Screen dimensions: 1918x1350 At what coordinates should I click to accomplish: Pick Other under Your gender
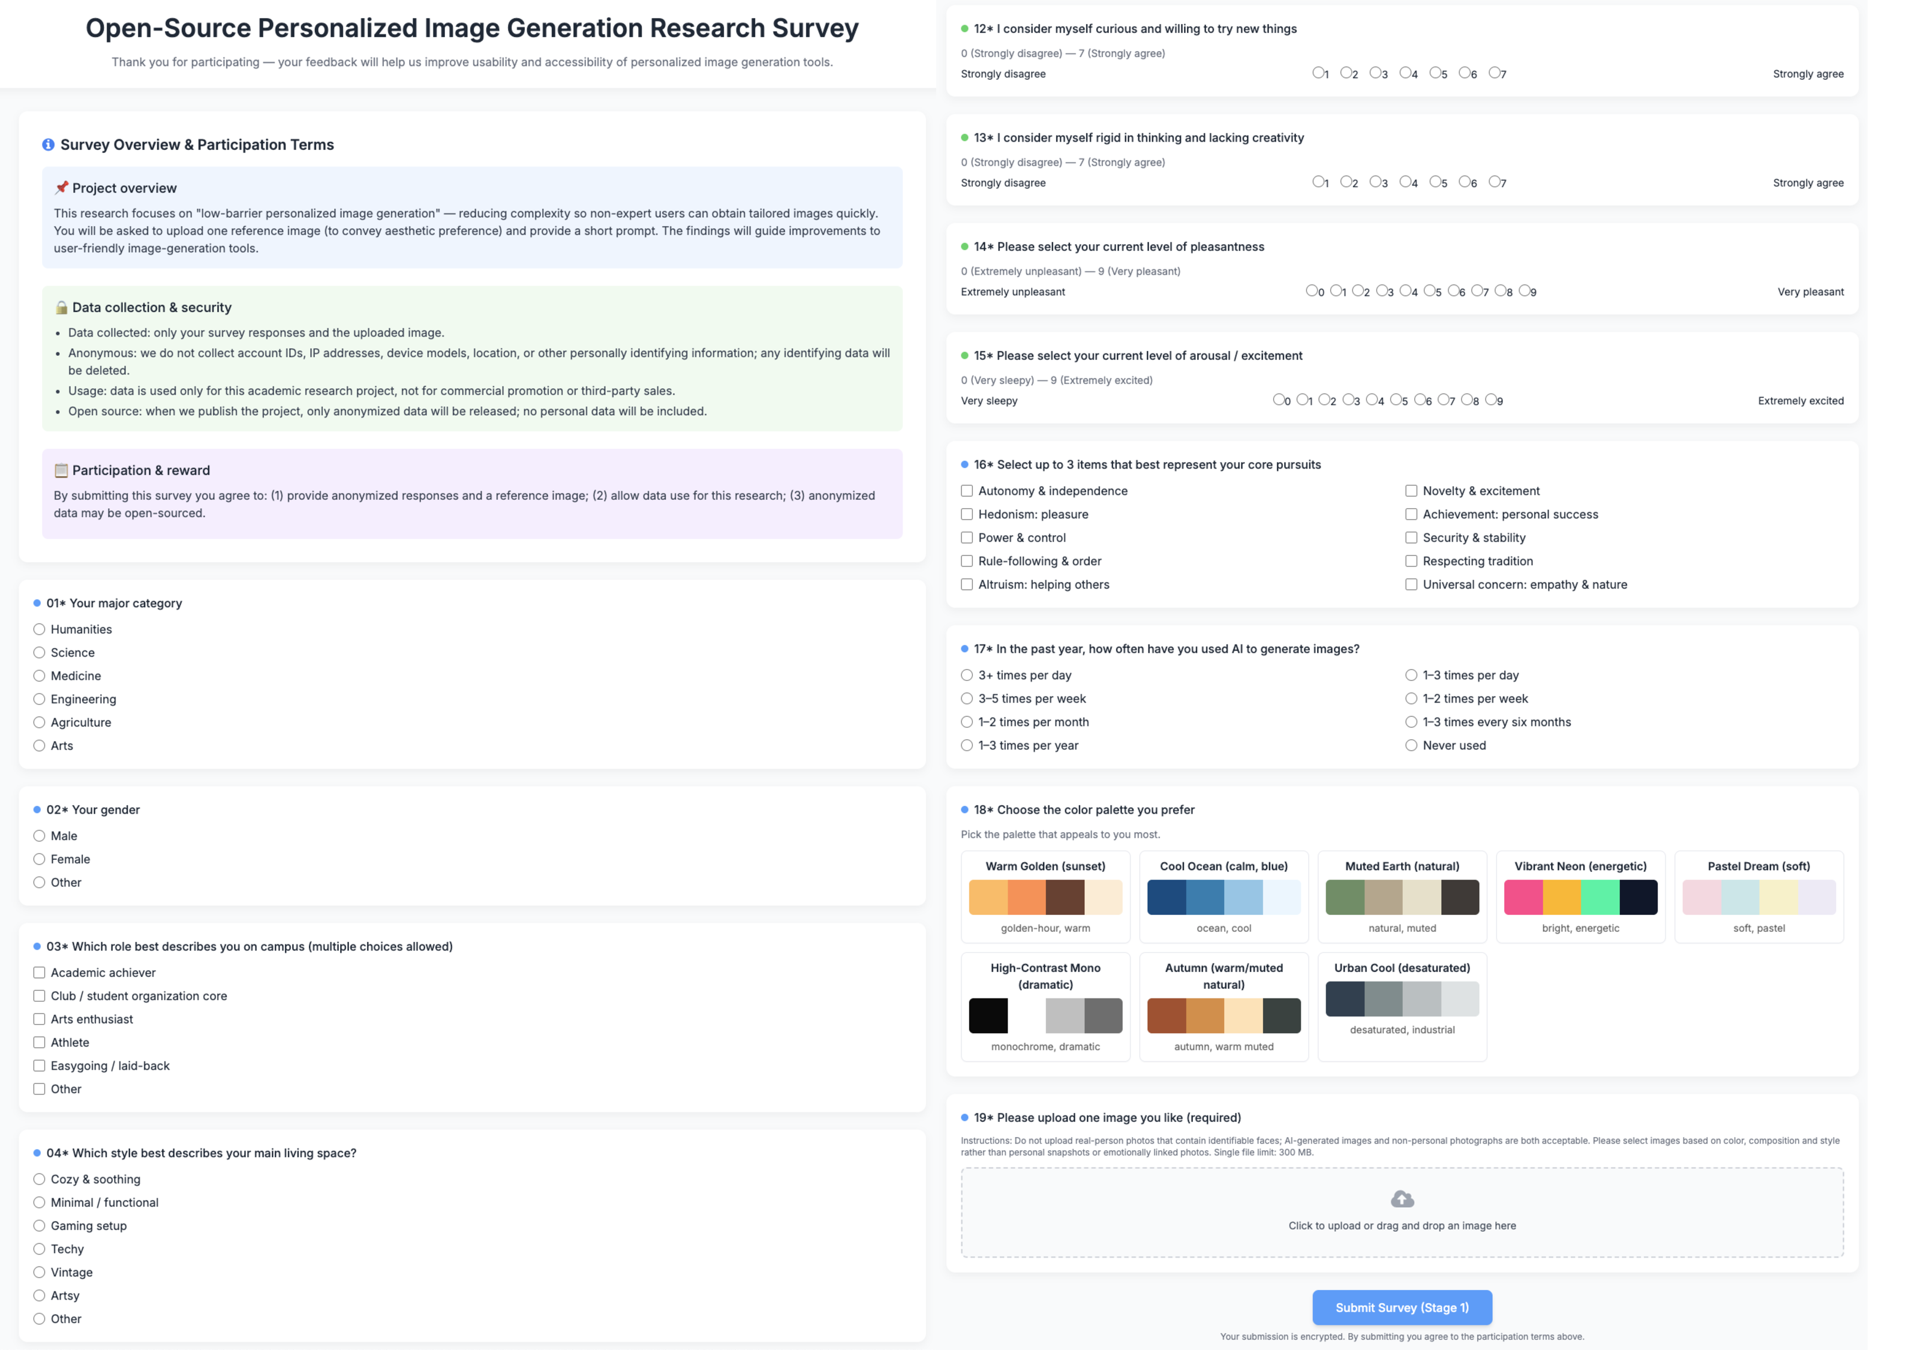39,883
